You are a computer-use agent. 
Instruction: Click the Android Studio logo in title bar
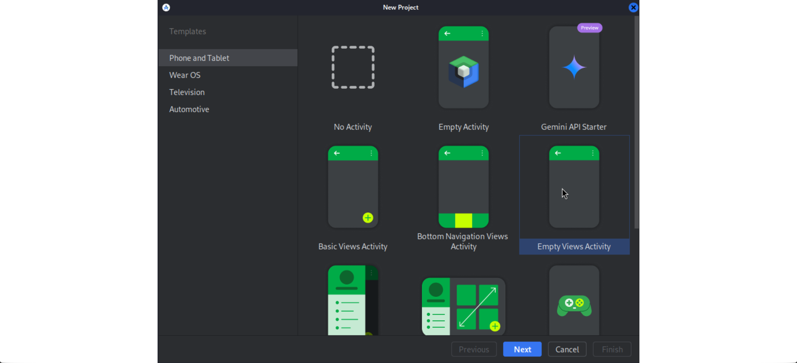[166, 7]
